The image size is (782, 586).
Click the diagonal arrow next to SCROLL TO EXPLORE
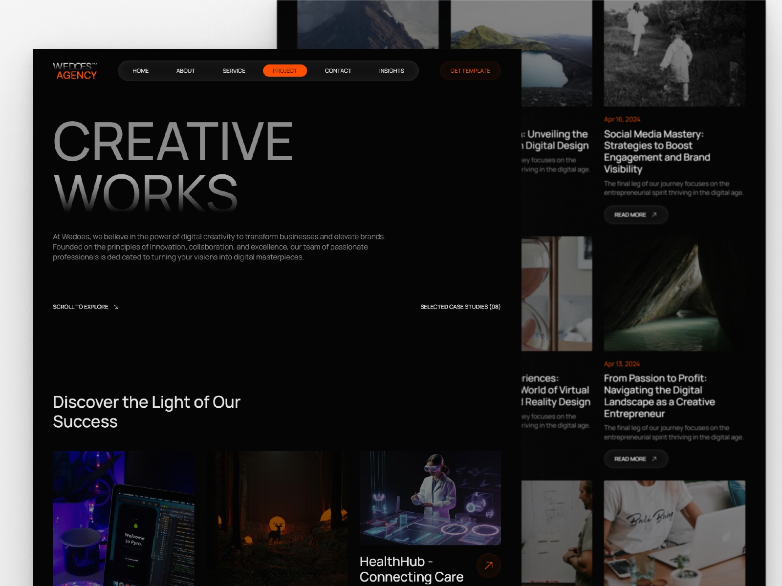116,307
